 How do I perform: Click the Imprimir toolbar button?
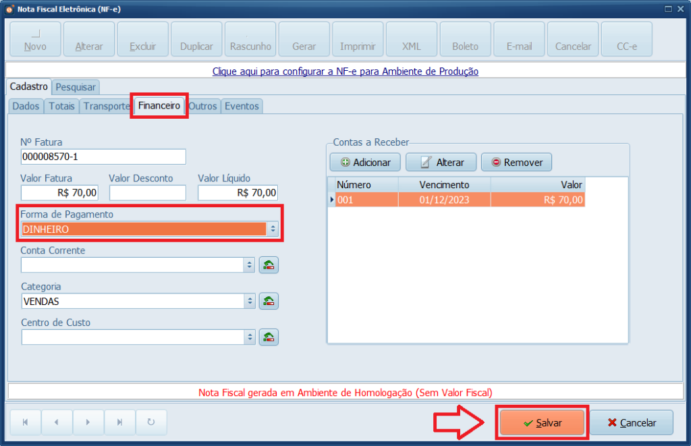coord(358,39)
